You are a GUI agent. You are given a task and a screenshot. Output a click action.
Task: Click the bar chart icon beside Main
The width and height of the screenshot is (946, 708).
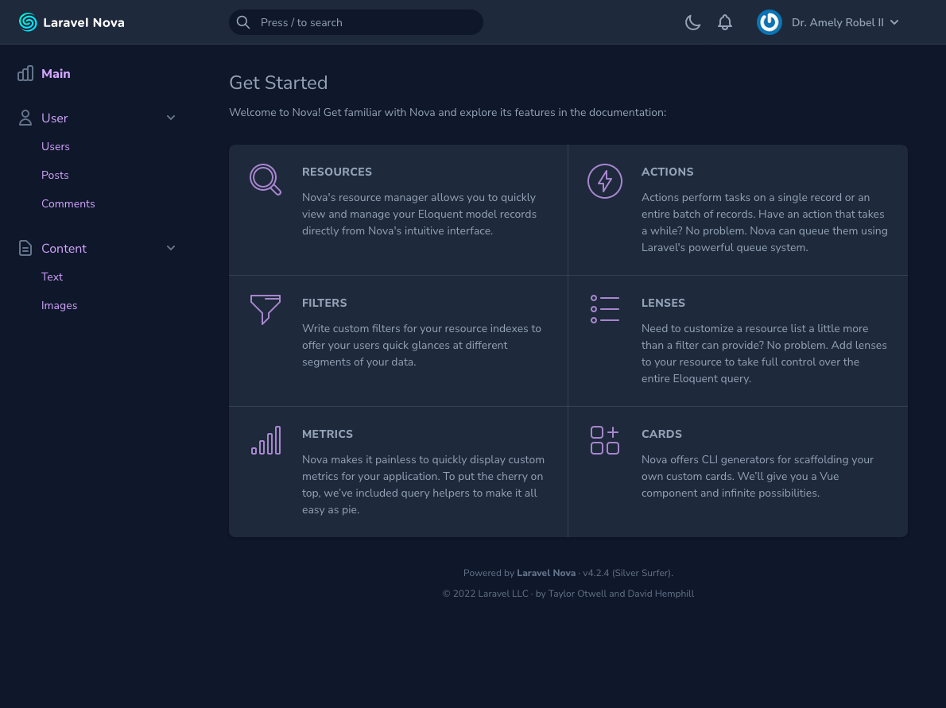(x=25, y=74)
